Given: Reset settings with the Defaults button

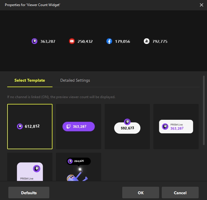Looking at the screenshot, I should click(29, 192).
